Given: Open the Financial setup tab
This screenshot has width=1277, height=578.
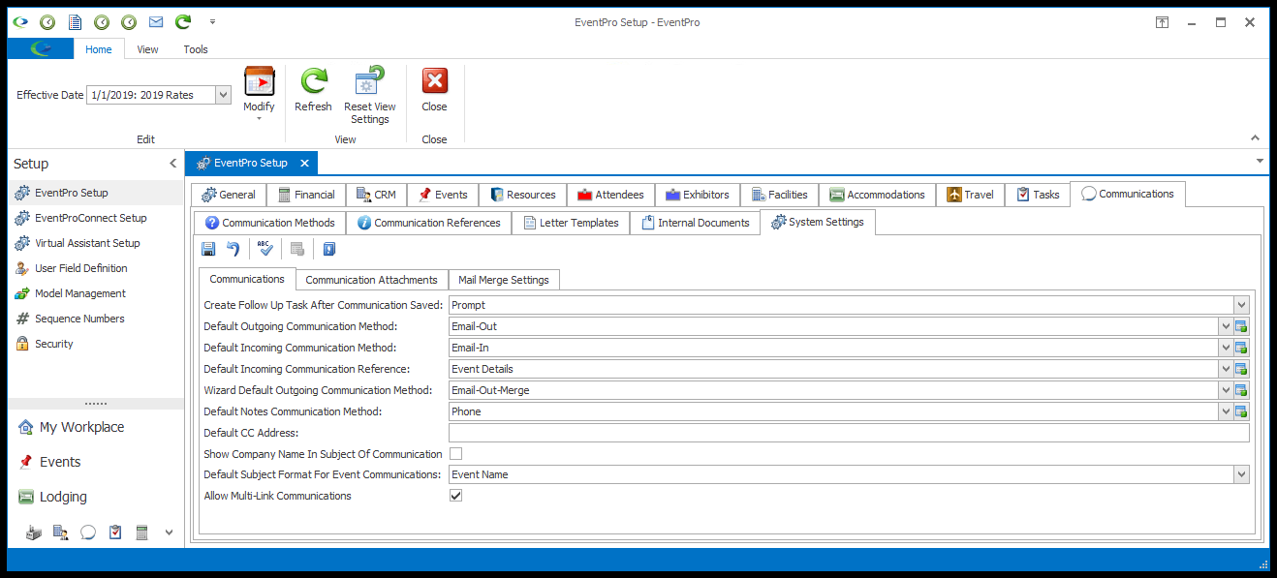Looking at the screenshot, I should (x=305, y=195).
